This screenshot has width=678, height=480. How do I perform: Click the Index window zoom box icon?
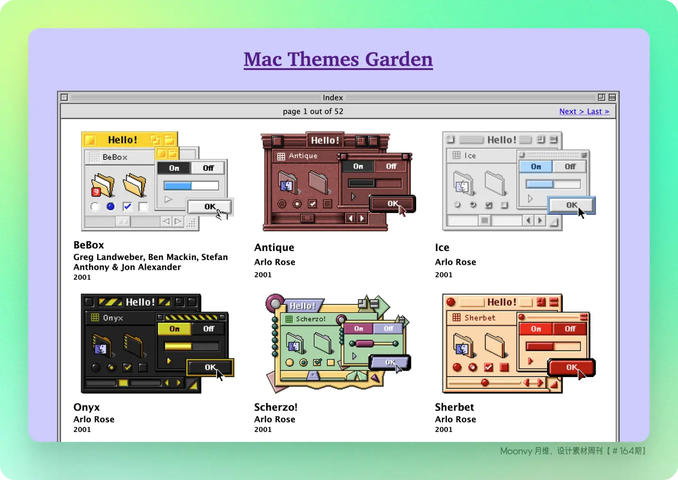click(x=601, y=97)
